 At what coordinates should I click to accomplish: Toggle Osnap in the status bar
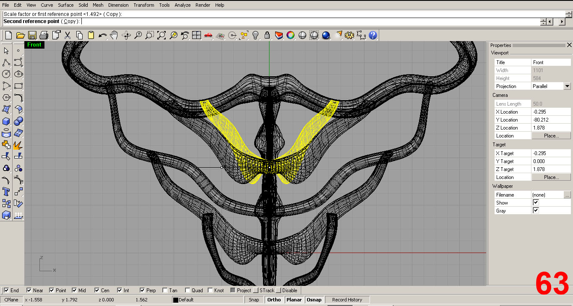pos(314,300)
